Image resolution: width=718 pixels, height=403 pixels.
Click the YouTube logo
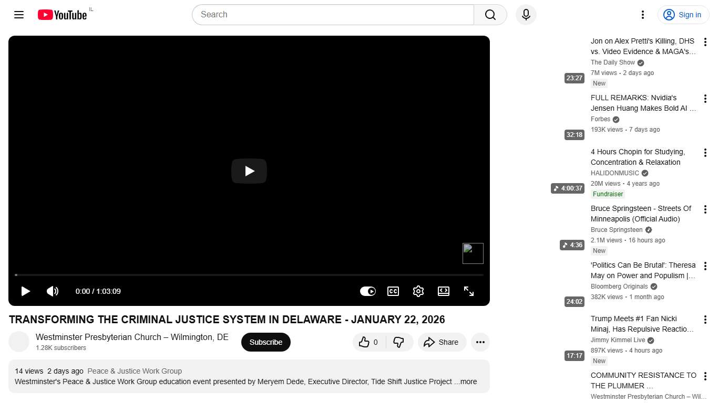61,15
